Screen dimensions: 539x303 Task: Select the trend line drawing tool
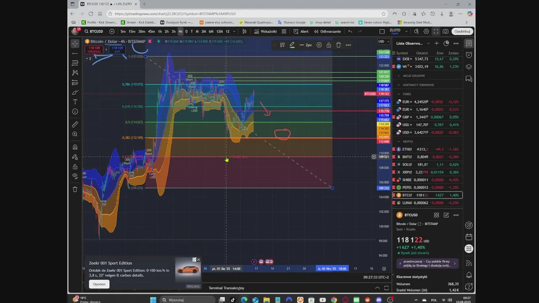coord(75,53)
